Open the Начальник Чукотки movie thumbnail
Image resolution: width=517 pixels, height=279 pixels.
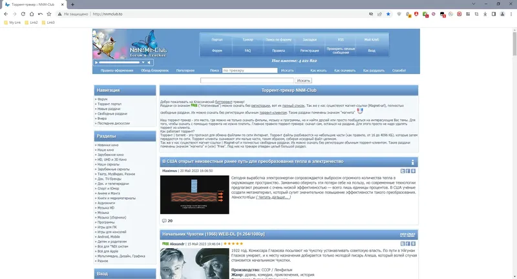[x=195, y=264]
